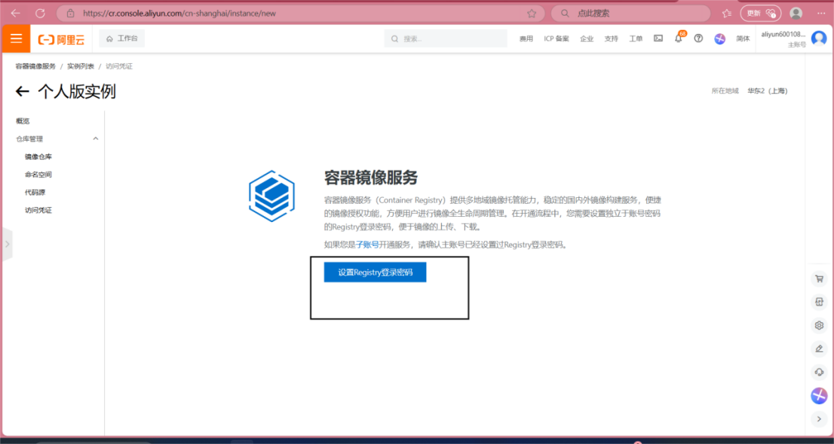Open the notifications bell
Image resolution: width=834 pixels, height=444 pixels.
[x=678, y=38]
